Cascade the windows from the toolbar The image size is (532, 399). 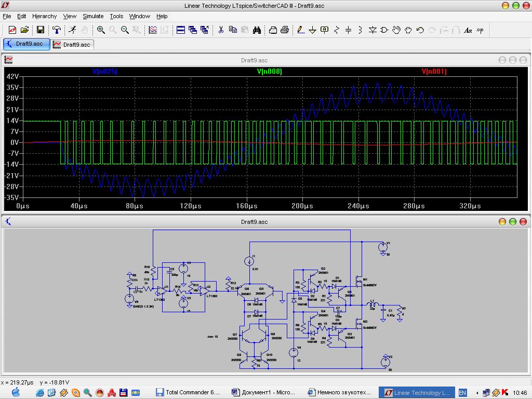[193, 30]
